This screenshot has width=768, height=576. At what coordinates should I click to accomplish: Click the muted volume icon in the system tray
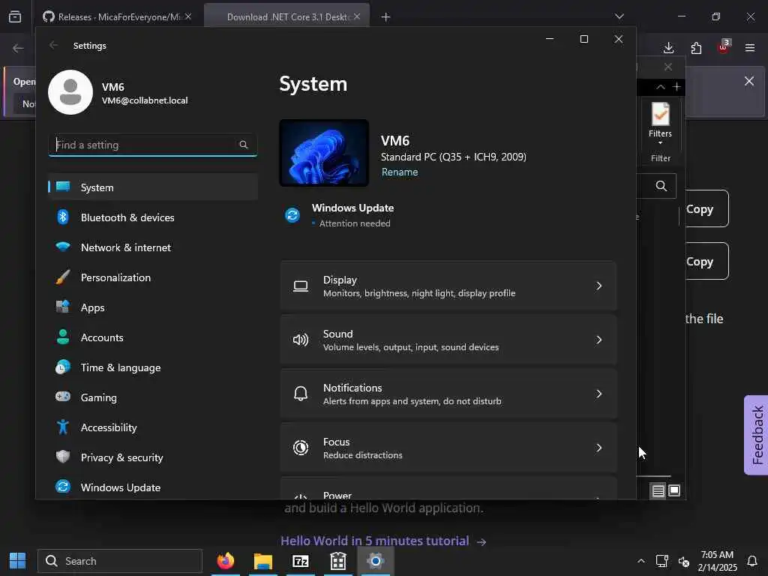click(x=684, y=561)
